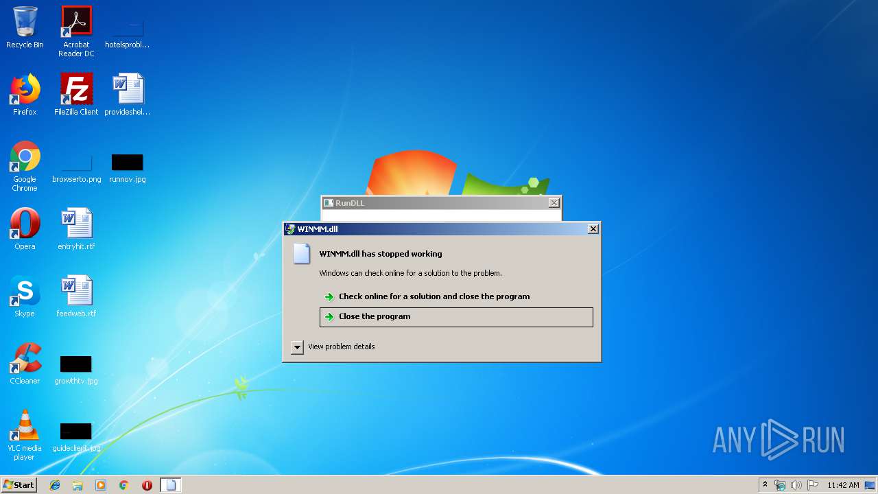878x494 pixels.
Task: Open Chrome from the taskbar
Action: pyautogui.click(x=124, y=485)
